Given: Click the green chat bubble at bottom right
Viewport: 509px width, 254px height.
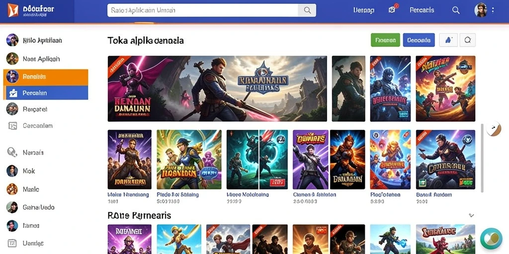Looking at the screenshot, I should (x=491, y=239).
